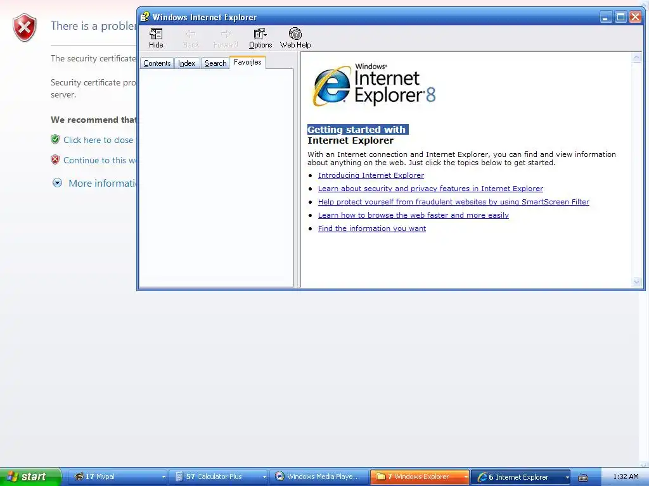Click the help pane scroll down arrow
This screenshot has height=486, width=649.
pyautogui.click(x=636, y=282)
